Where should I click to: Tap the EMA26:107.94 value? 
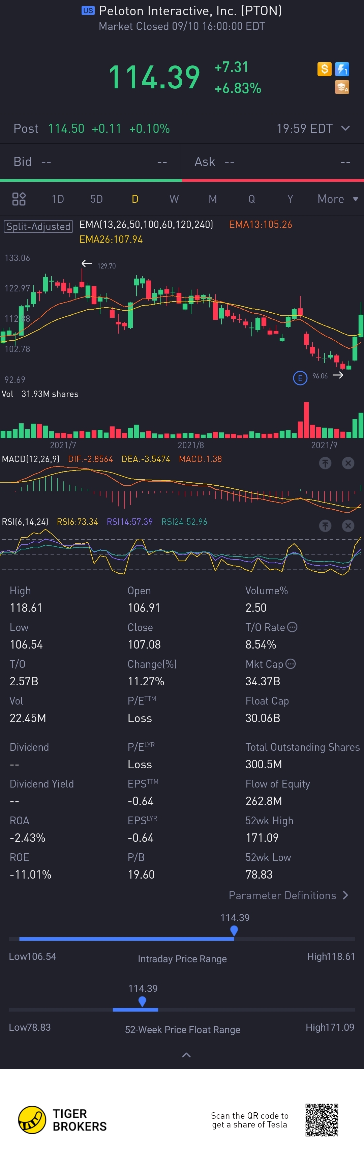click(111, 239)
